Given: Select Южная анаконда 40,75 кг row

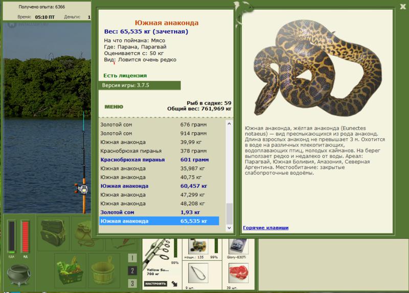Looking at the screenshot, I should pyautogui.click(x=159, y=177).
